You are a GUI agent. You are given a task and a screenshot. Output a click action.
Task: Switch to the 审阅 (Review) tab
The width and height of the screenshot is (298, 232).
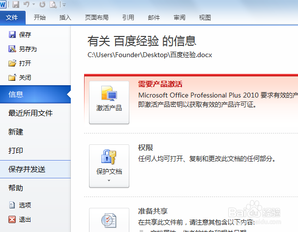coord(179,18)
